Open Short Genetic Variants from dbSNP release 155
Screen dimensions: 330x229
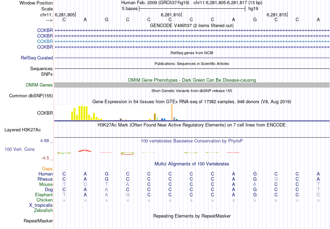[192, 91]
